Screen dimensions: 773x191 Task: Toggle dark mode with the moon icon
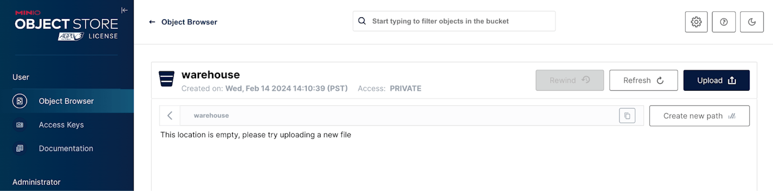coord(752,22)
